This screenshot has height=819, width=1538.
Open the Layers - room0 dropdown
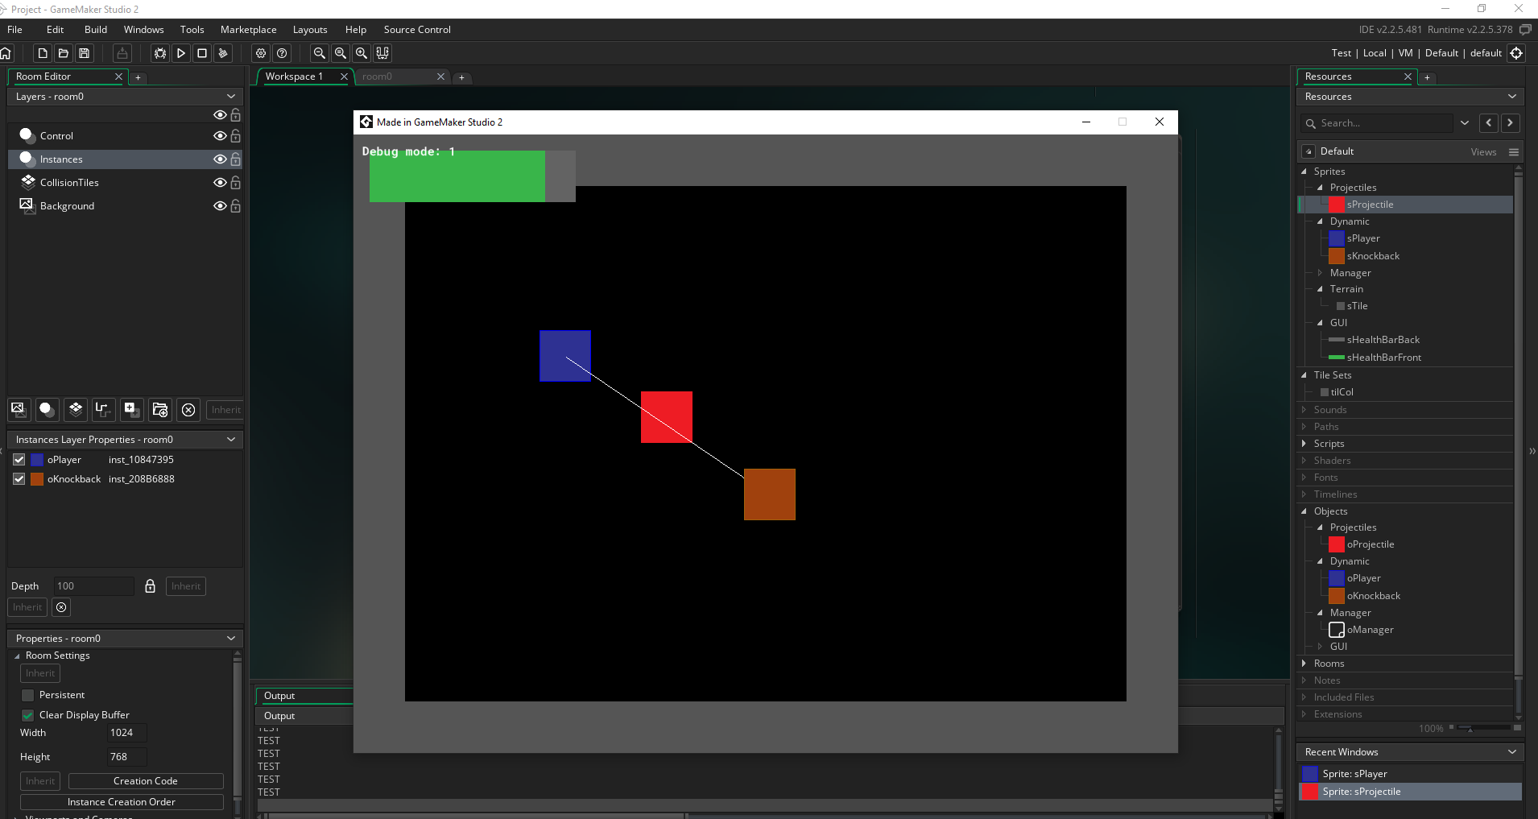[231, 97]
